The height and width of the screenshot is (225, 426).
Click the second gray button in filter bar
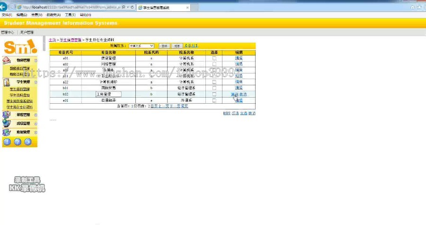[x=177, y=46]
